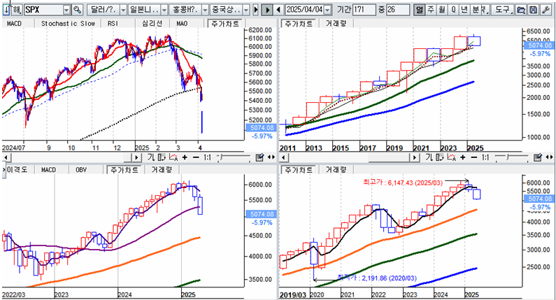Click the indicator list icon under top-right chart
Image resolution: width=556 pixels, height=300 pixels.
pyautogui.click(x=440, y=157)
